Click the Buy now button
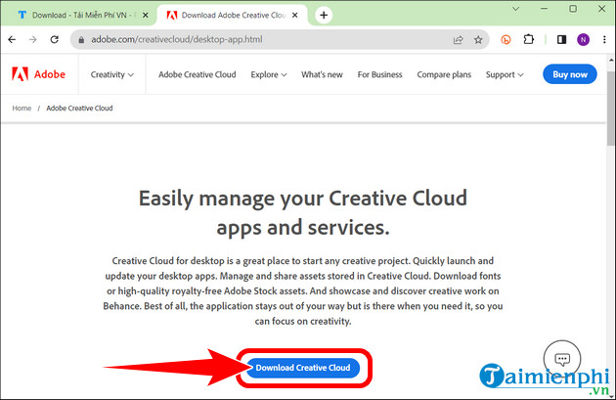 570,74
